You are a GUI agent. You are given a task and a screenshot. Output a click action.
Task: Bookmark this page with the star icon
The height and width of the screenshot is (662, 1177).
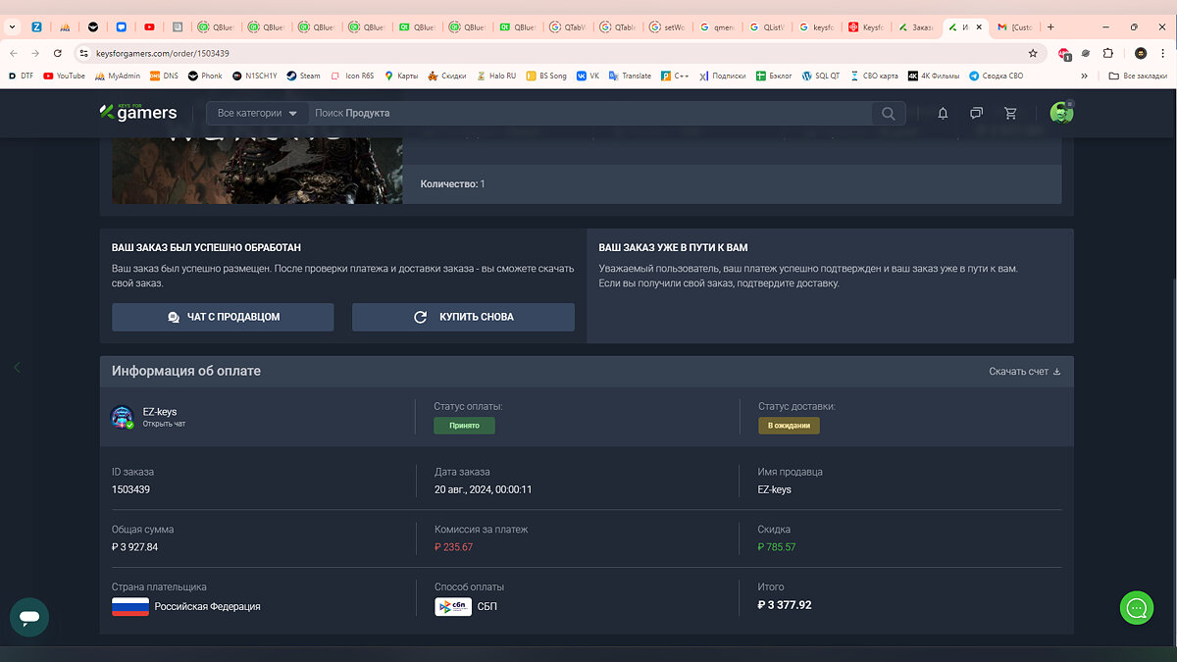1033,53
